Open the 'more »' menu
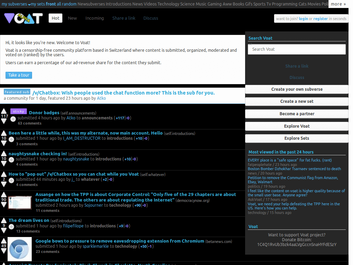This screenshot has height=265, width=353. tap(338, 4)
